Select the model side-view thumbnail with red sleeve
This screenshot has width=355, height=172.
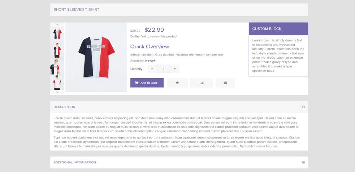point(57,67)
